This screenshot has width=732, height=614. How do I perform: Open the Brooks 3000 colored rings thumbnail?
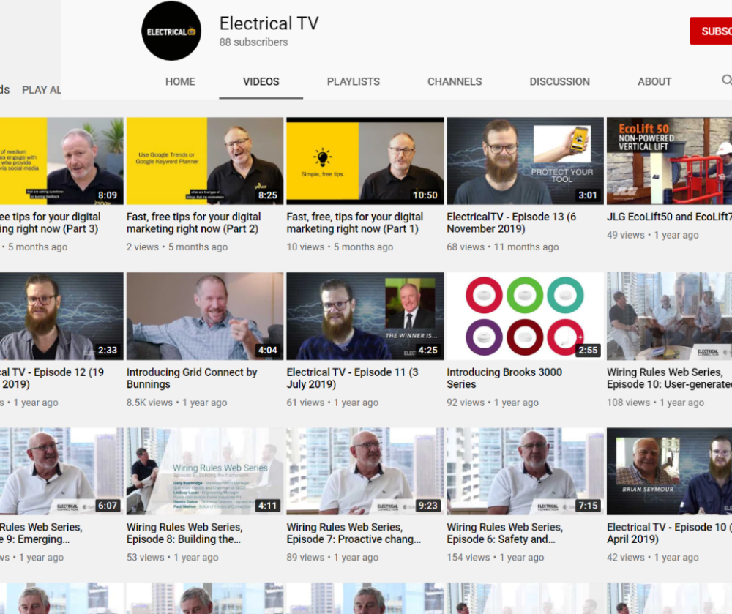coord(525,316)
